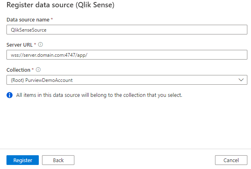Click the "Server URL" field label
The width and height of the screenshot is (251, 169).
click(19, 45)
